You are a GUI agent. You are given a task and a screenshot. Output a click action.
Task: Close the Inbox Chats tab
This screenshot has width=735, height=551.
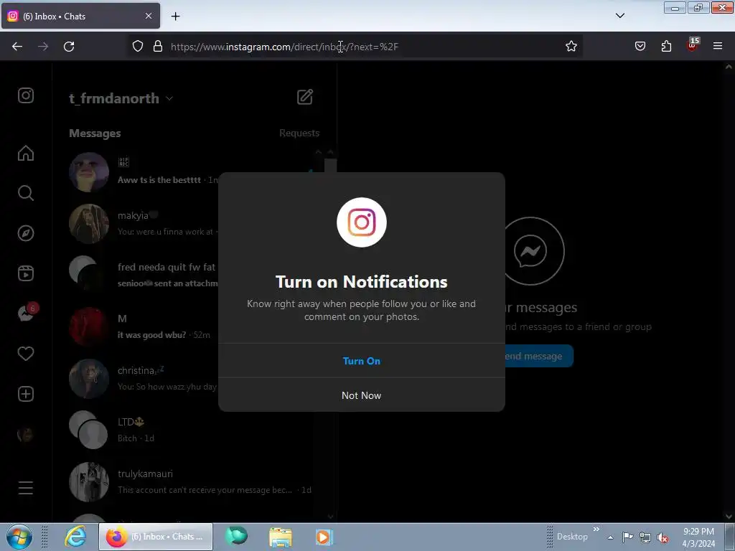point(148,16)
